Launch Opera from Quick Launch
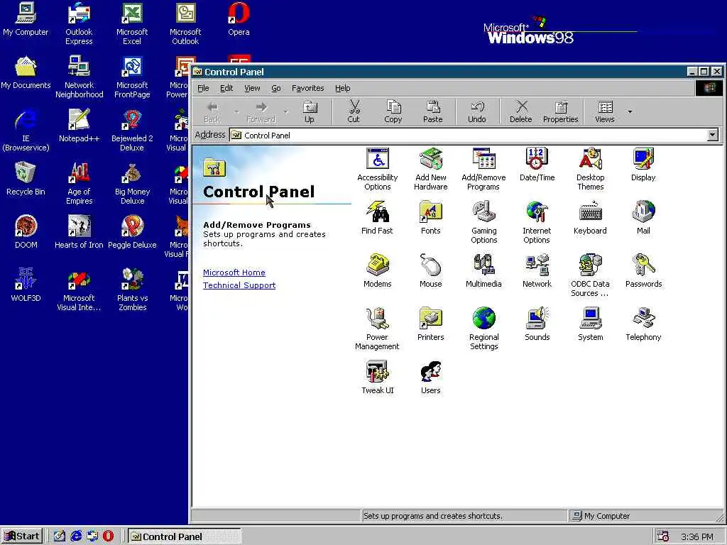Screen dimensions: 727x545 [x=108, y=536]
